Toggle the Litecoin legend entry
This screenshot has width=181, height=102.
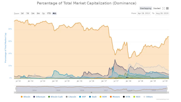coord(71,97)
